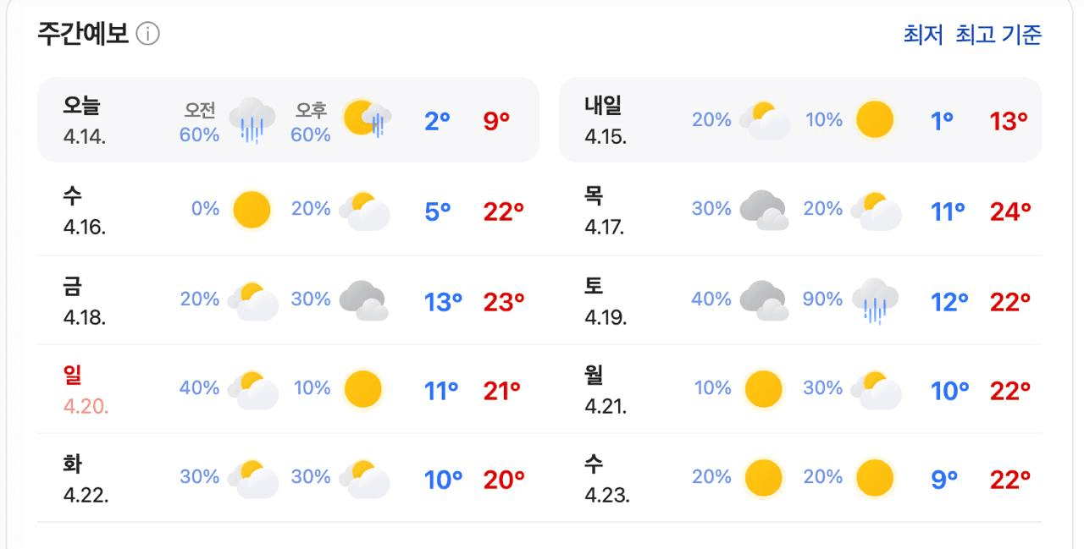Screen dimensions: 1084x549
Task: Click the 4.17. morning cloudy icon
Action: [x=764, y=210]
